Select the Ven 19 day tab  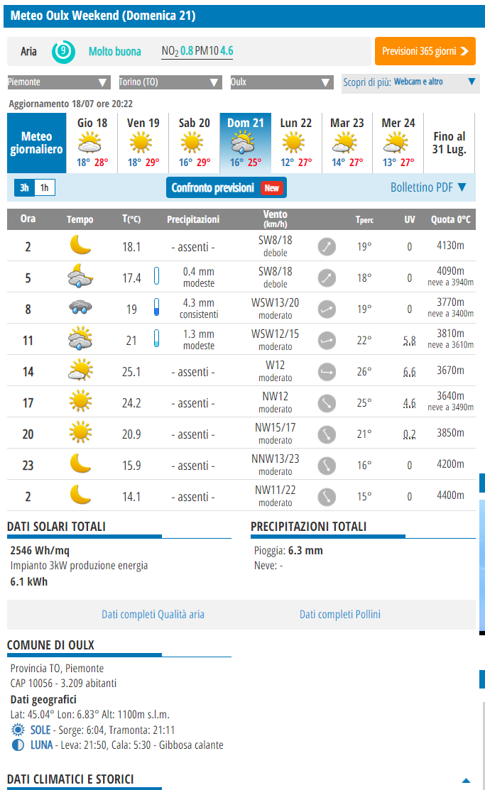tap(143, 143)
